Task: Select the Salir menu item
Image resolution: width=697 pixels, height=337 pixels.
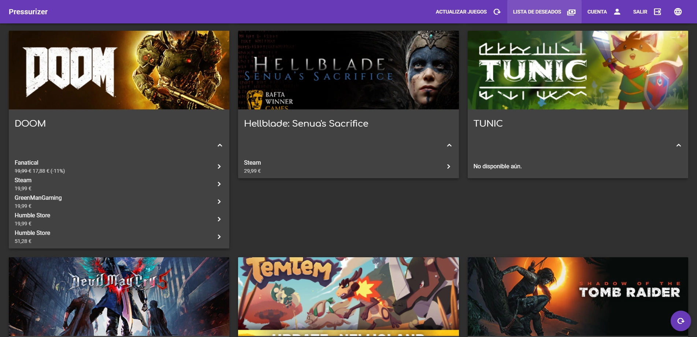Action: (x=647, y=12)
